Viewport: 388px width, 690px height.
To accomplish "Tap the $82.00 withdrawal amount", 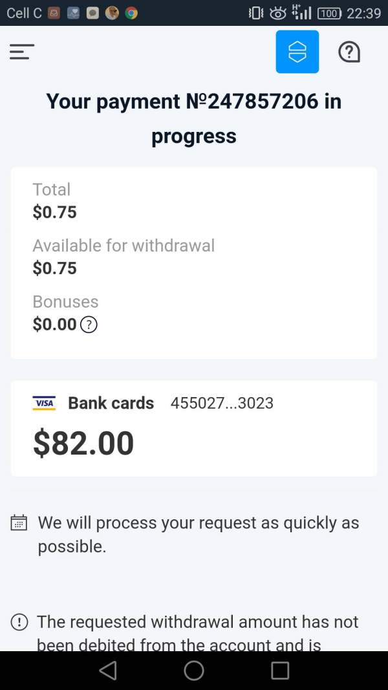I will pyautogui.click(x=83, y=443).
